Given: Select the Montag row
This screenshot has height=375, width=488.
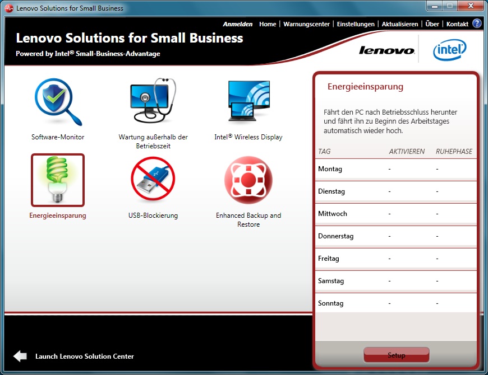Looking at the screenshot, I should 396,169.
